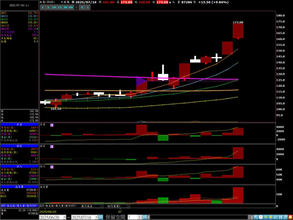Image resolution: width=293 pixels, height=220 pixels.
Task: Click the cursor arrow tool icon
Action: point(256,217)
